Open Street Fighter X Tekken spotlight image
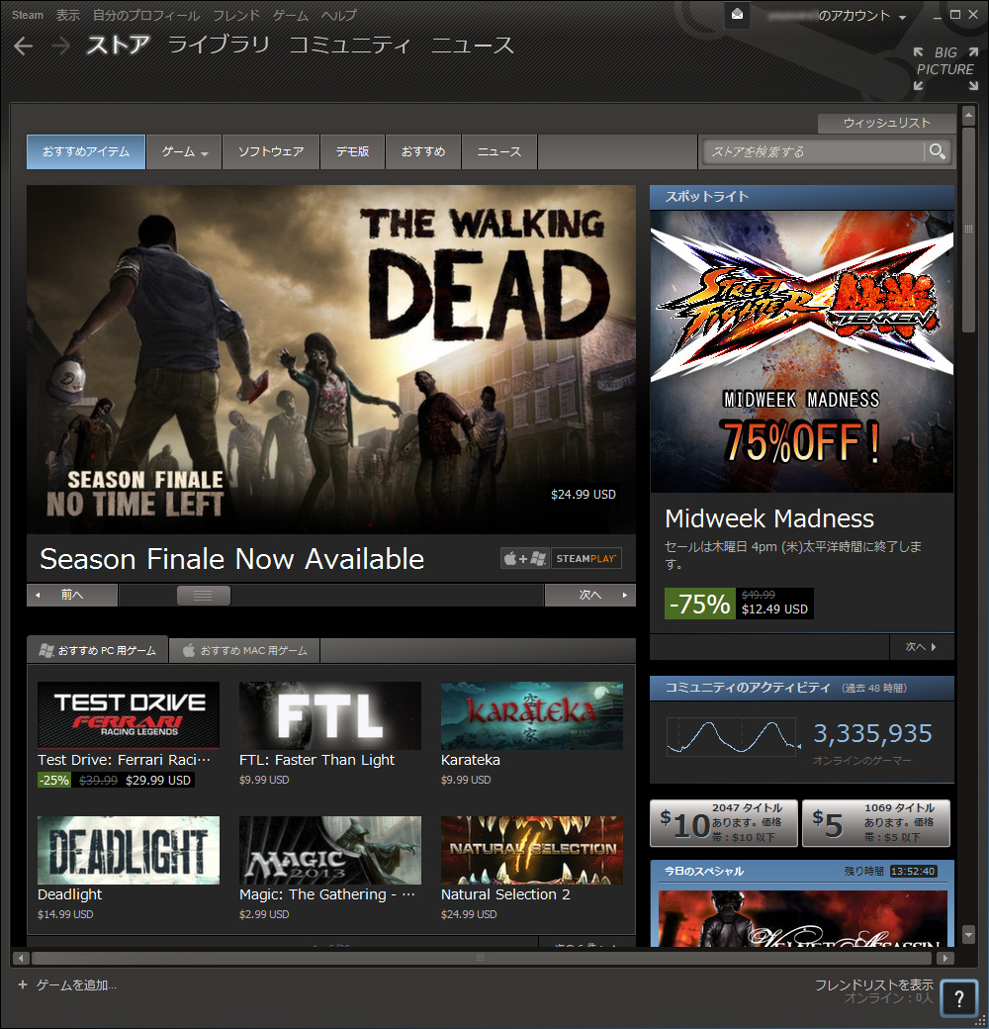This screenshot has width=989, height=1029. tap(801, 351)
